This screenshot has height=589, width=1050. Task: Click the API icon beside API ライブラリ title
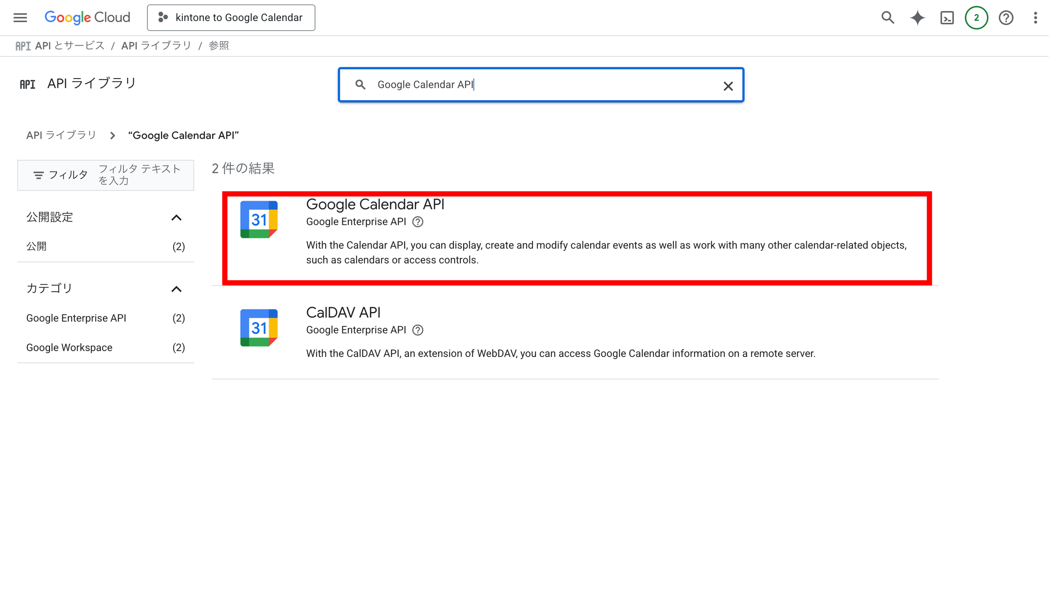click(27, 84)
